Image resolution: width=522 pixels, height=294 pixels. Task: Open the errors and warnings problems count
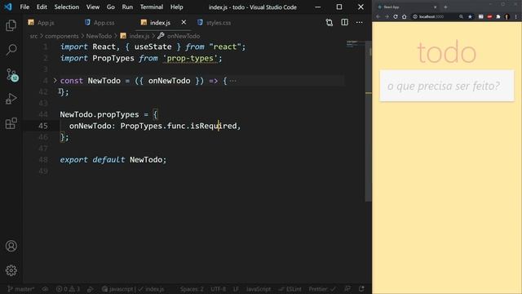pos(68,289)
